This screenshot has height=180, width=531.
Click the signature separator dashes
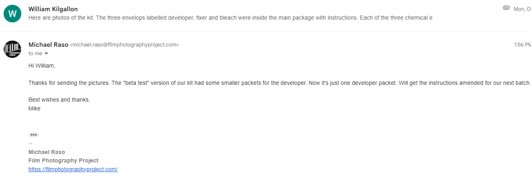30,143
